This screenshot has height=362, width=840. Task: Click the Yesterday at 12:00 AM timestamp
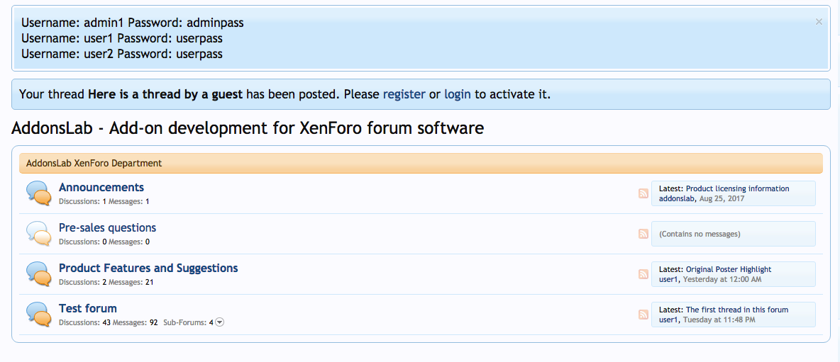coord(722,279)
